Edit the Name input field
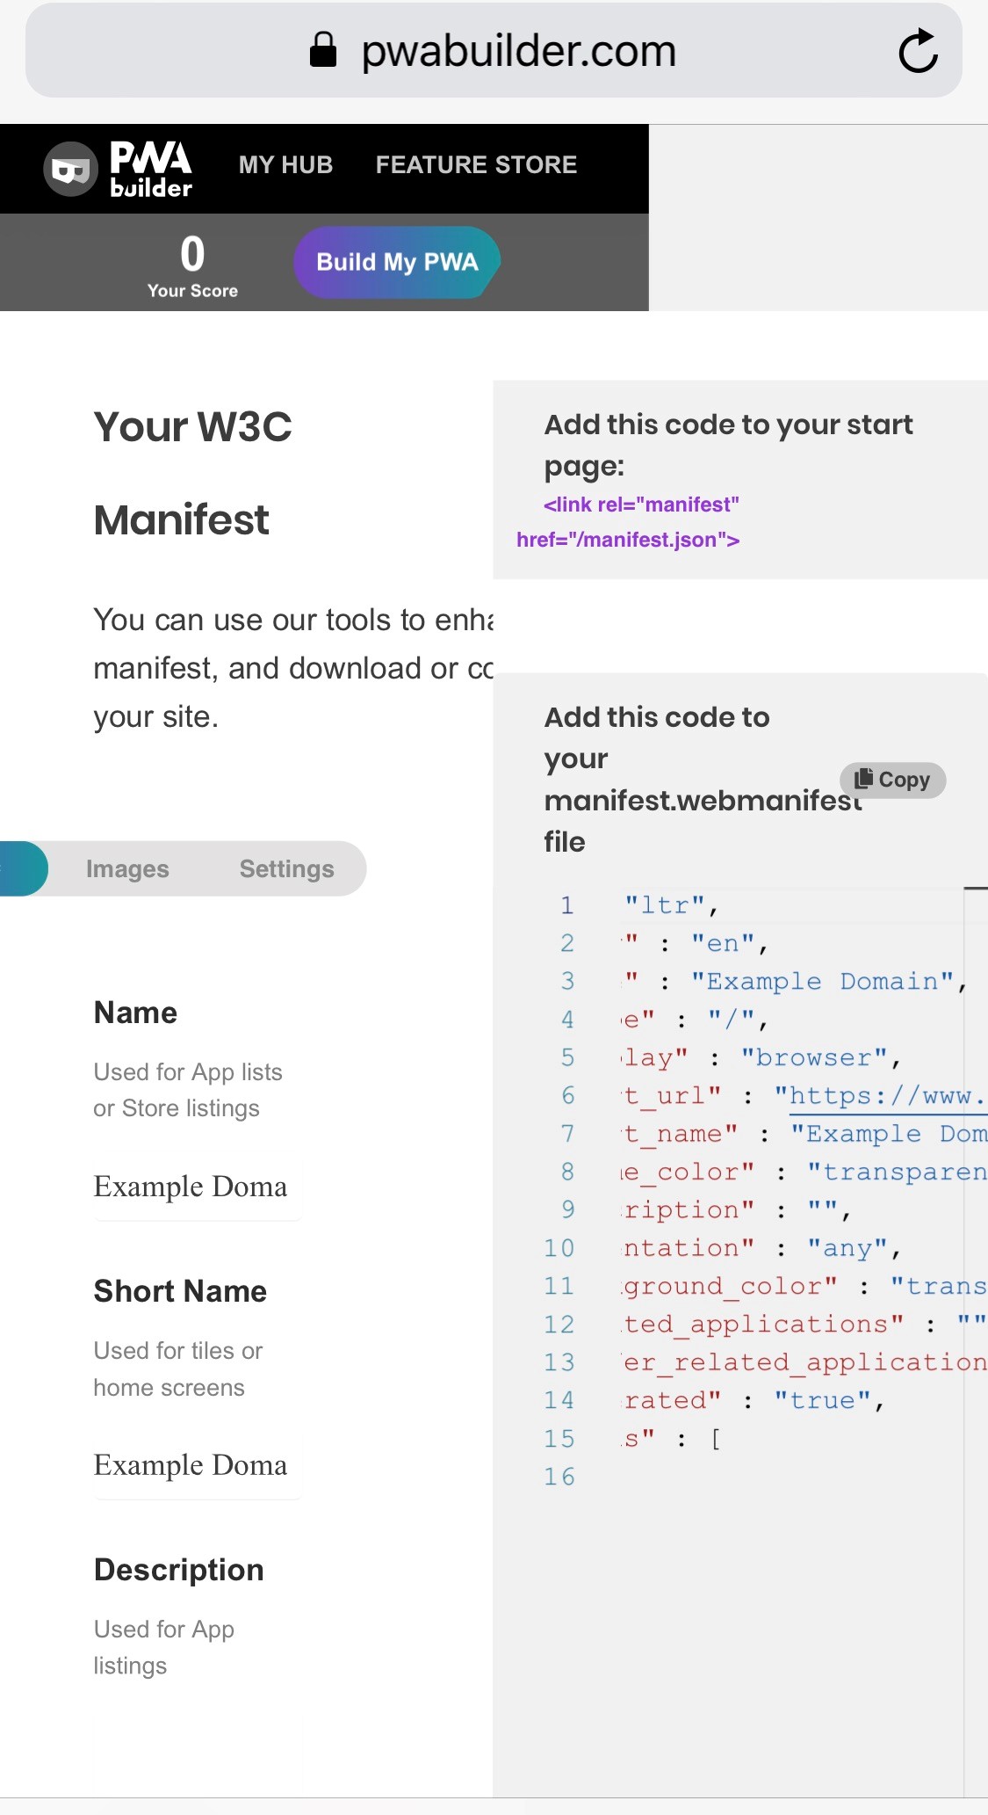The height and width of the screenshot is (1815, 988). click(x=198, y=1187)
